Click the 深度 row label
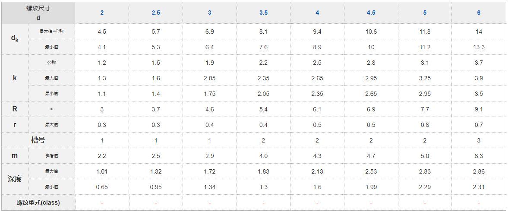Image resolution: width=508 pixels, height=212 pixels. point(15,179)
